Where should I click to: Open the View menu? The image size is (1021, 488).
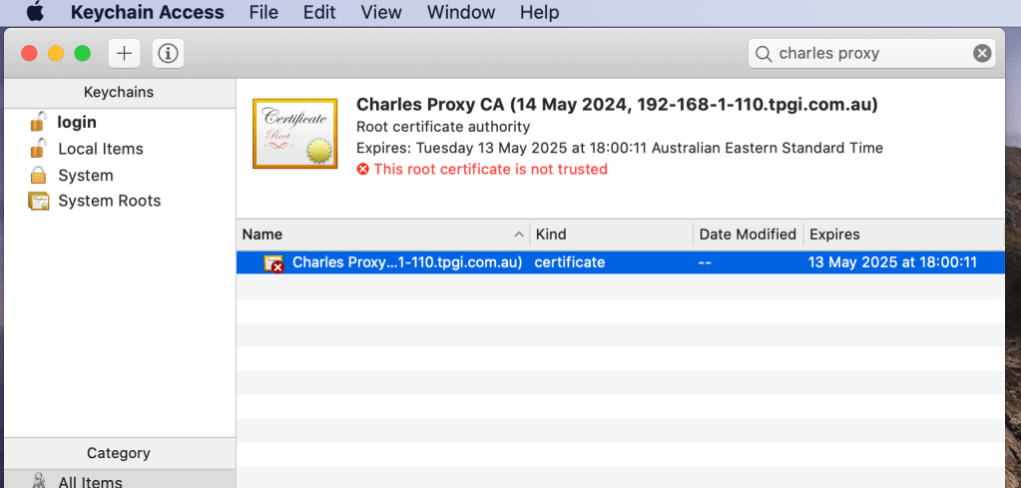coord(380,13)
